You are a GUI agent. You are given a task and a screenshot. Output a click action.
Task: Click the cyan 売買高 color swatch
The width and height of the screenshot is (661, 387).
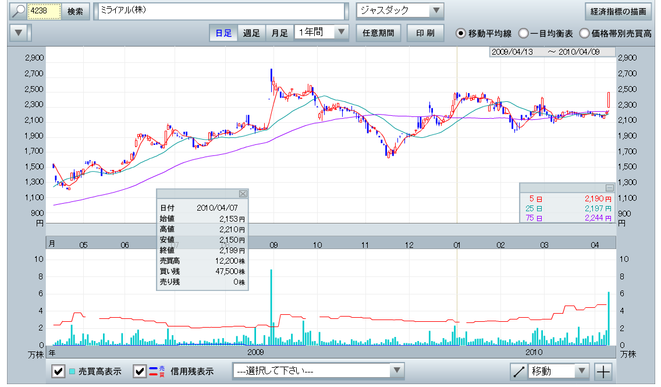click(x=72, y=371)
